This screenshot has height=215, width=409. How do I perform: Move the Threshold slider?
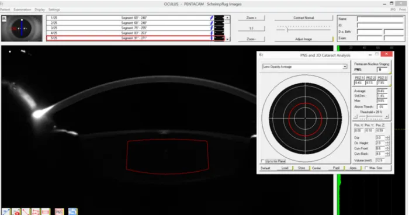coord(367,117)
